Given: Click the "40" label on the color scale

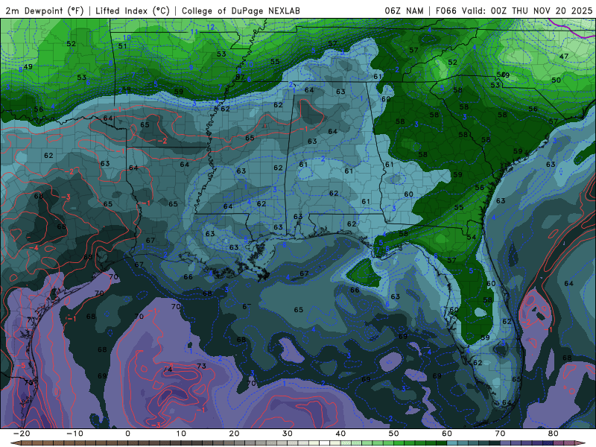Looking at the screenshot, I should 340,434.
